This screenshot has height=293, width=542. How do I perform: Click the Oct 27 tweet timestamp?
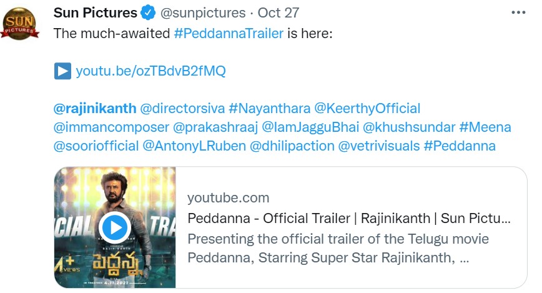[x=278, y=12]
